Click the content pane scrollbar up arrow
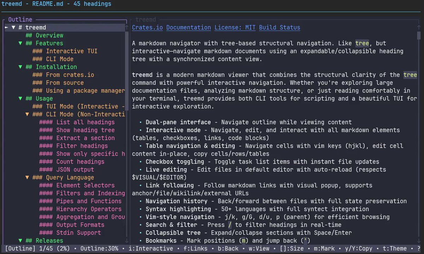Image resolution: width=424 pixels, height=254 pixels. [419, 28]
